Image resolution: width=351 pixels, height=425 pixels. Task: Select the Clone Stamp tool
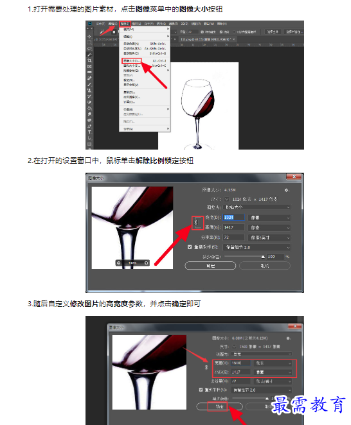89,91
